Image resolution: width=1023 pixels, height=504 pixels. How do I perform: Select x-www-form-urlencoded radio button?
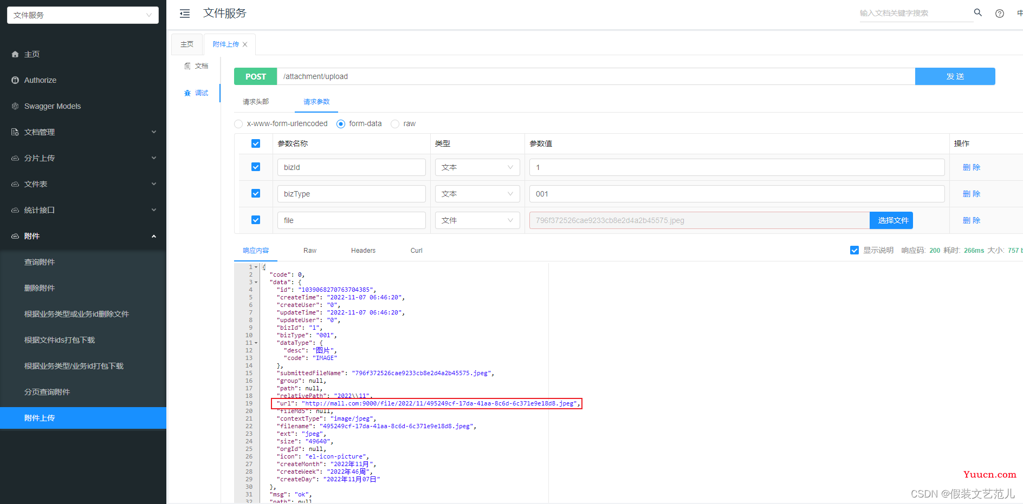(238, 124)
